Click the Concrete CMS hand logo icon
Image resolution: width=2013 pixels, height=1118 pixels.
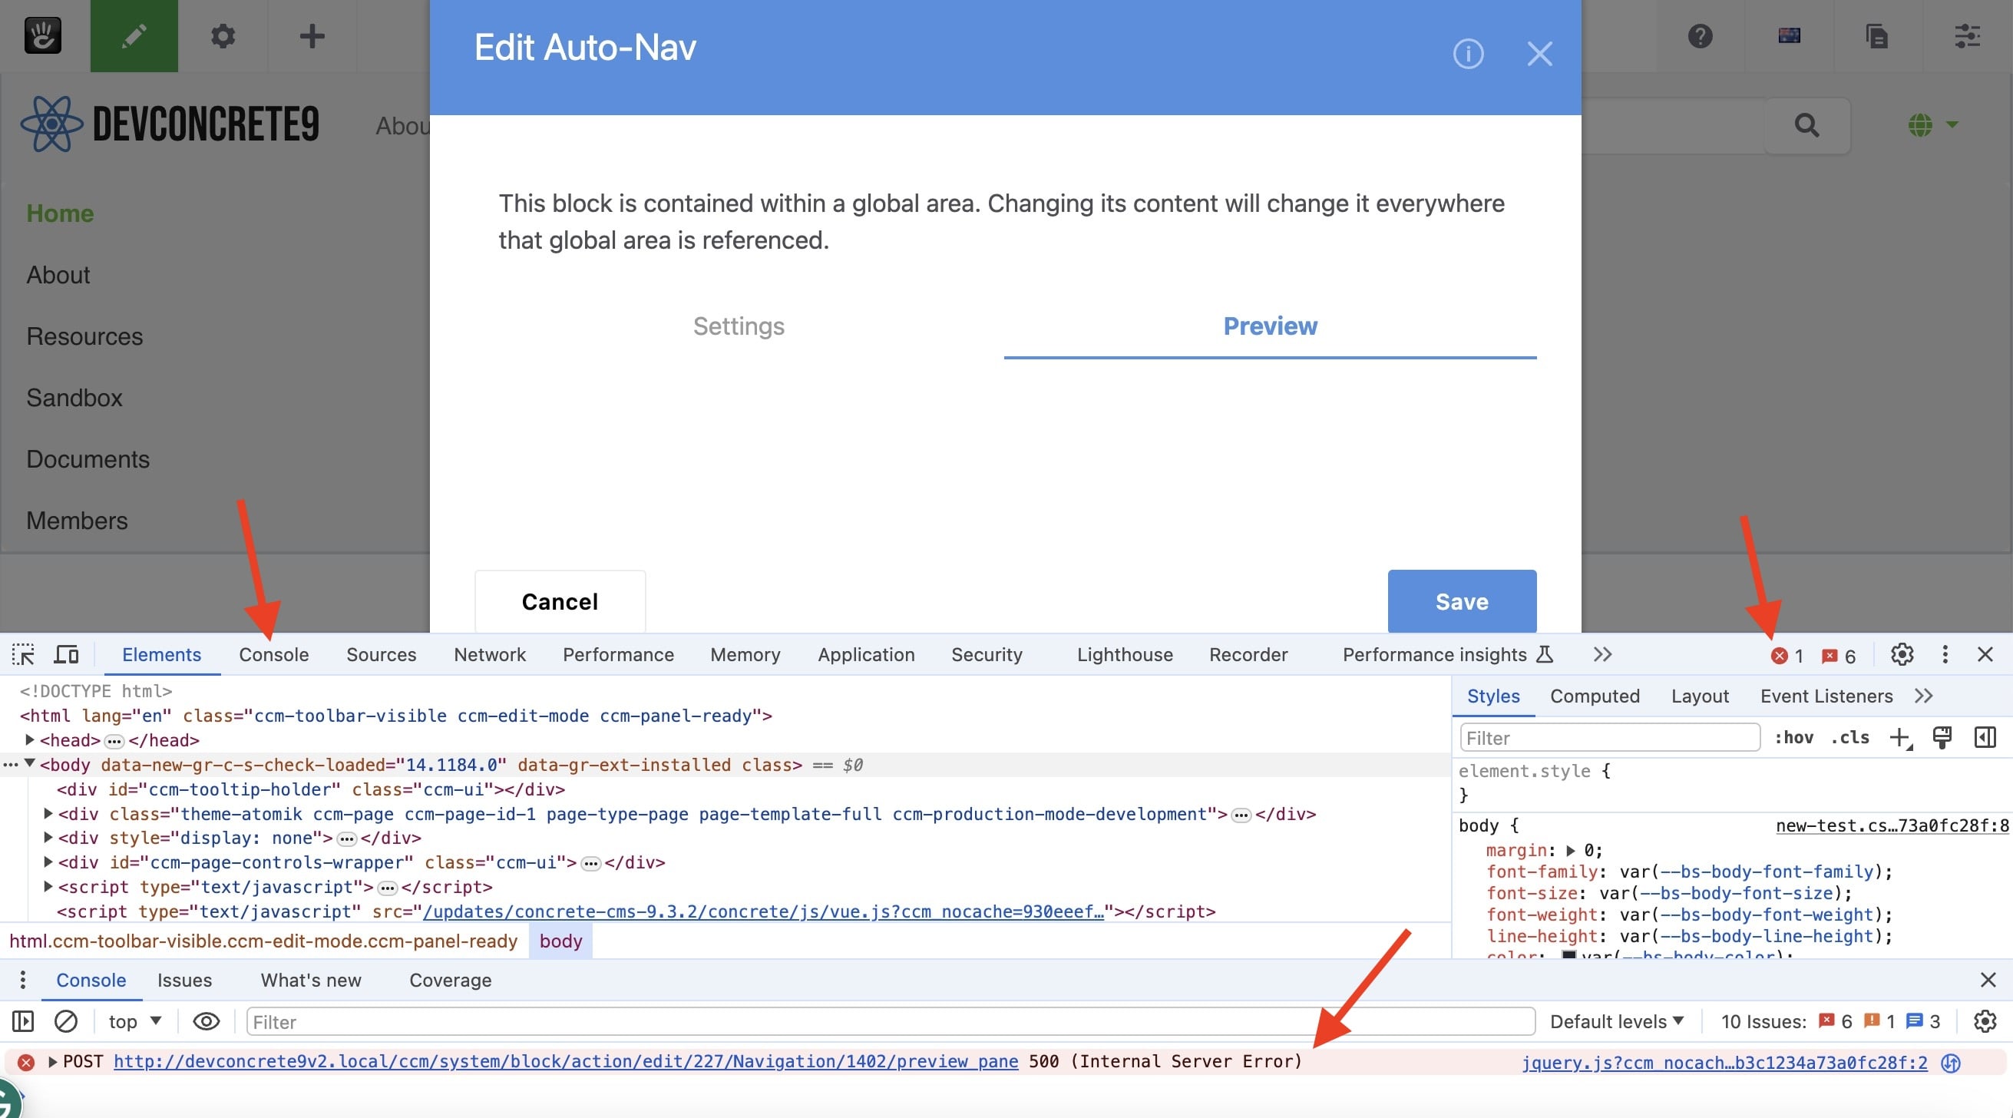pyautogui.click(x=43, y=36)
